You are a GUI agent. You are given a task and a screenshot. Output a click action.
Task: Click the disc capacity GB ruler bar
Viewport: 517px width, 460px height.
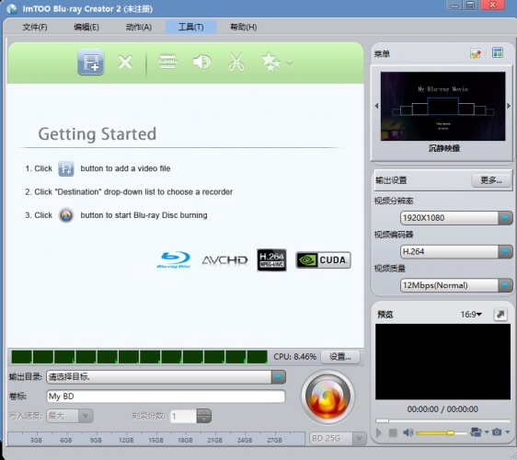pyautogui.click(x=156, y=439)
